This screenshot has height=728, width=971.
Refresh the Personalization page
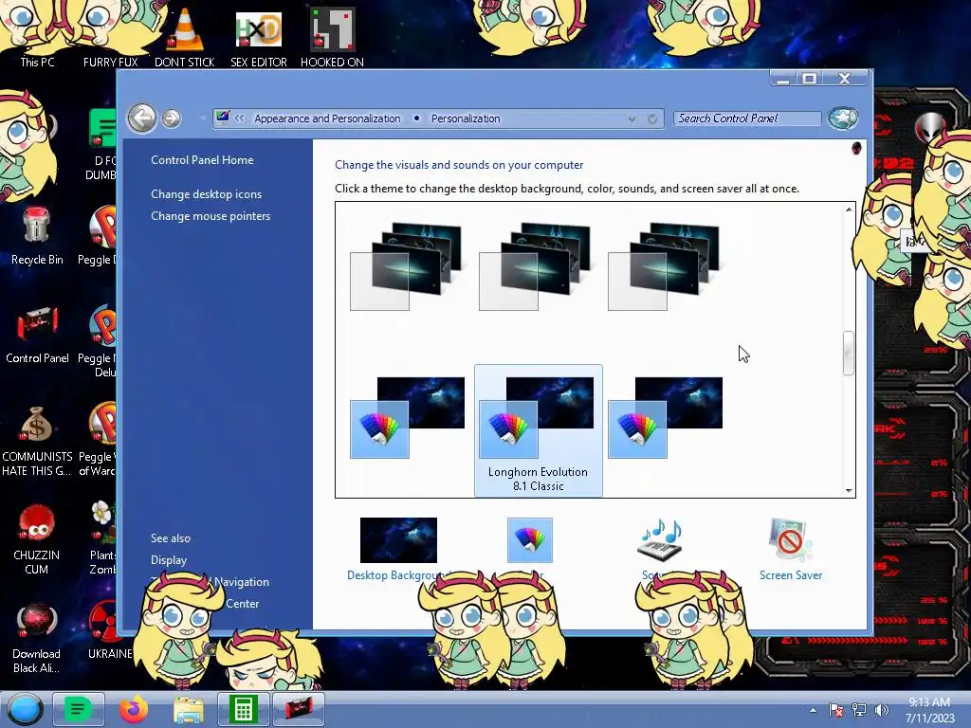pyautogui.click(x=652, y=118)
